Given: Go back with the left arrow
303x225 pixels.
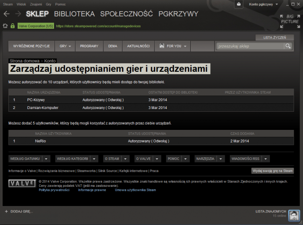Looking at the screenshot, I should [x=7, y=14].
